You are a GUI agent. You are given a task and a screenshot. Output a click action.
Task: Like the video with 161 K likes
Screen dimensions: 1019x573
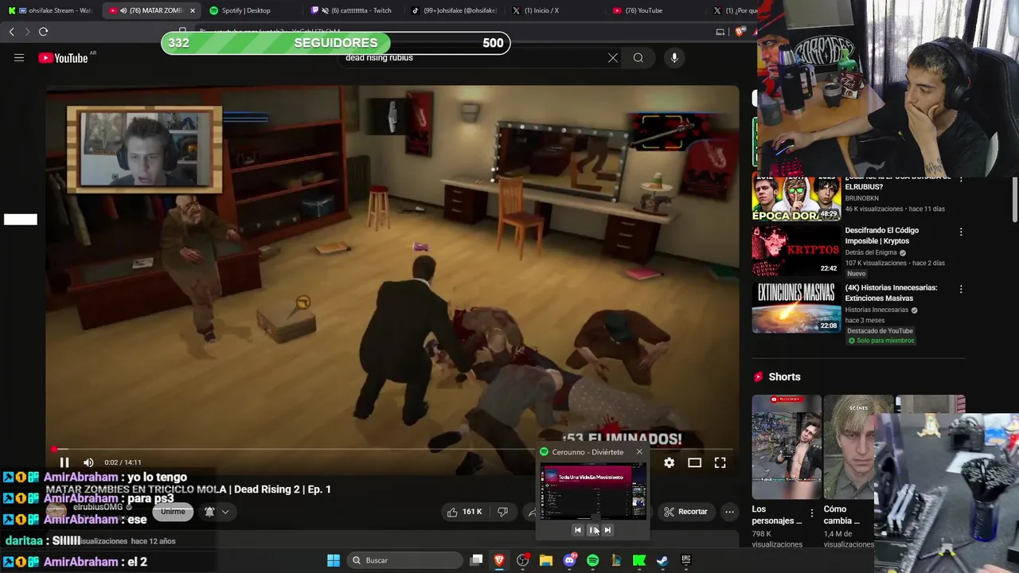(x=464, y=512)
